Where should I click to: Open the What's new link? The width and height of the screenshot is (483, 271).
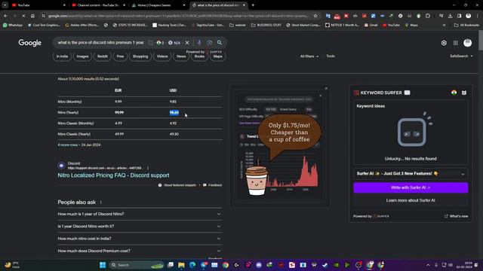(x=456, y=216)
